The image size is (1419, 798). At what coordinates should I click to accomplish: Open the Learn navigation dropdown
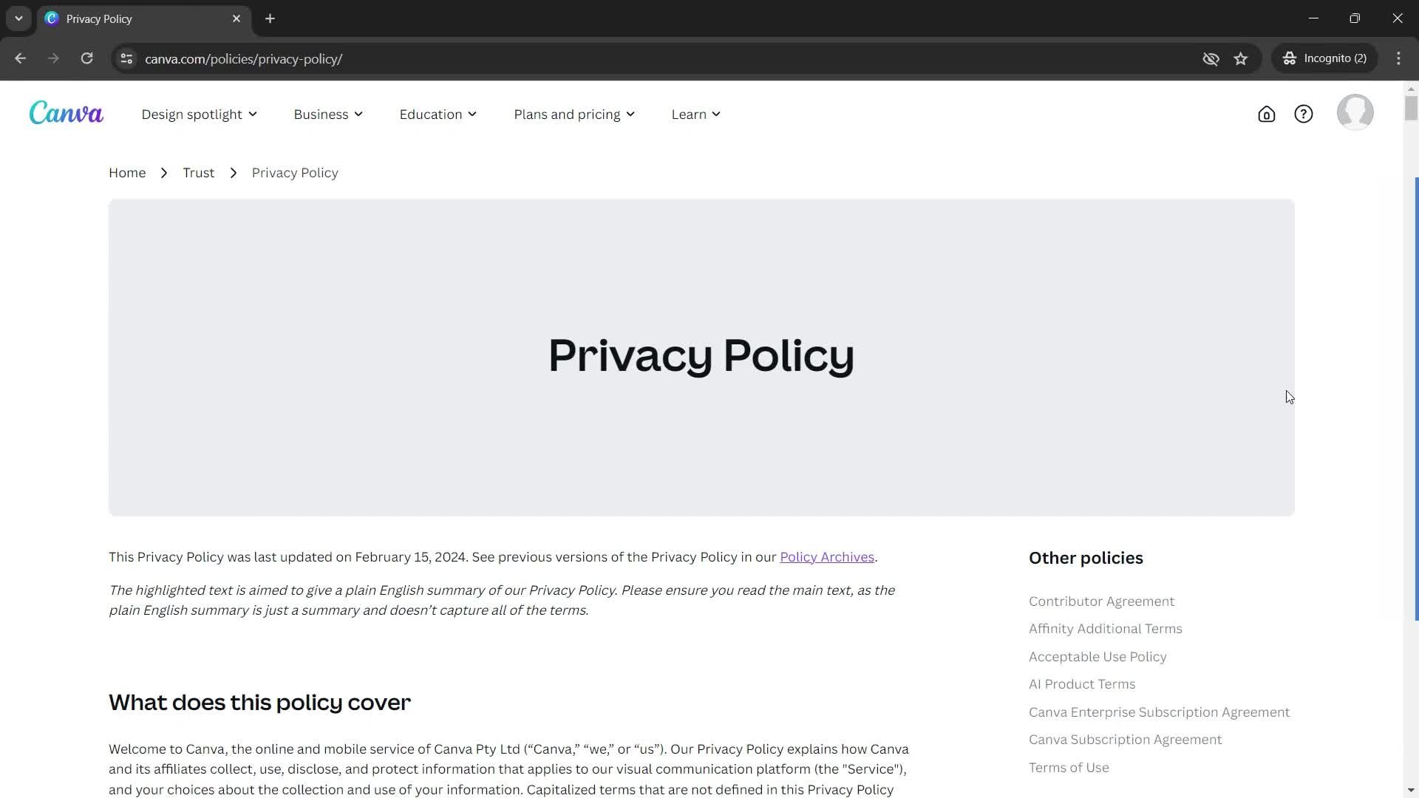697,114
